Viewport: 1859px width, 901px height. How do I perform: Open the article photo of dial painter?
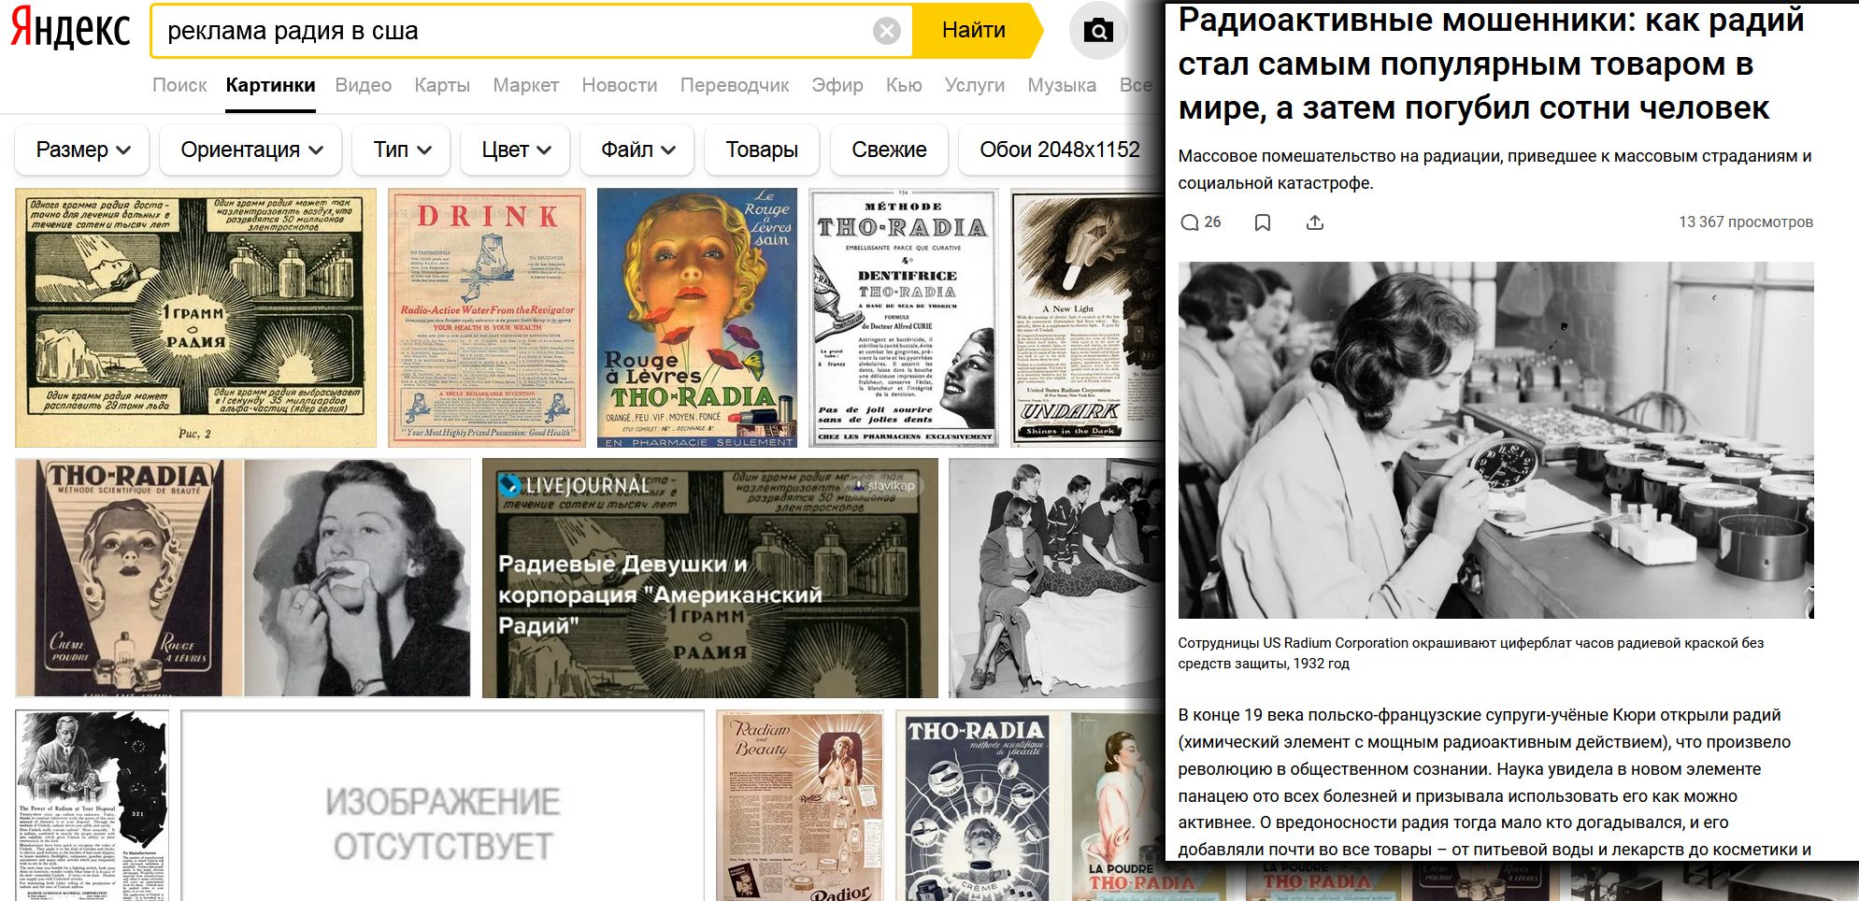coord(1495,440)
